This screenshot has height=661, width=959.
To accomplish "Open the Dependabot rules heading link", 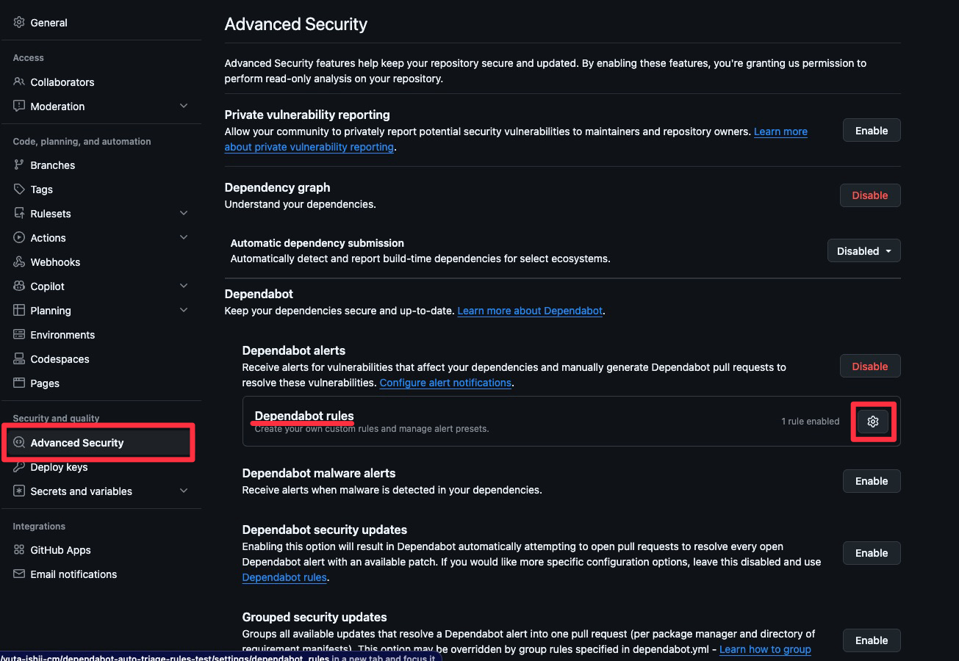I will [304, 416].
